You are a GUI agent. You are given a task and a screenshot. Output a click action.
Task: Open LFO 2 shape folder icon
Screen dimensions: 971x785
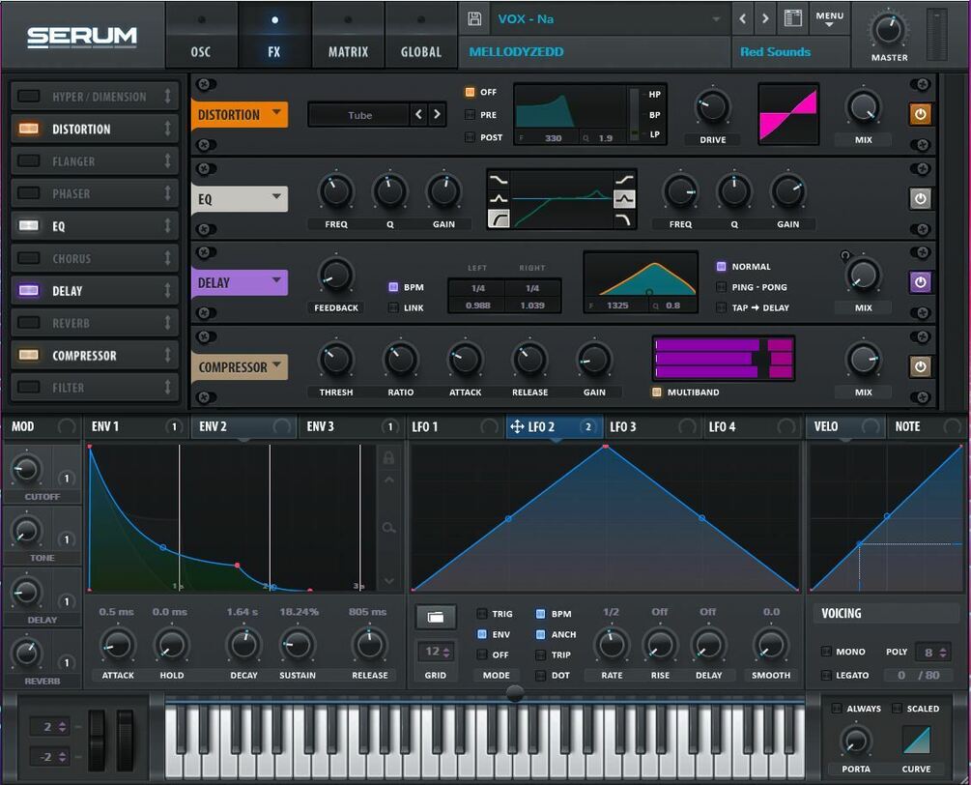(x=436, y=617)
